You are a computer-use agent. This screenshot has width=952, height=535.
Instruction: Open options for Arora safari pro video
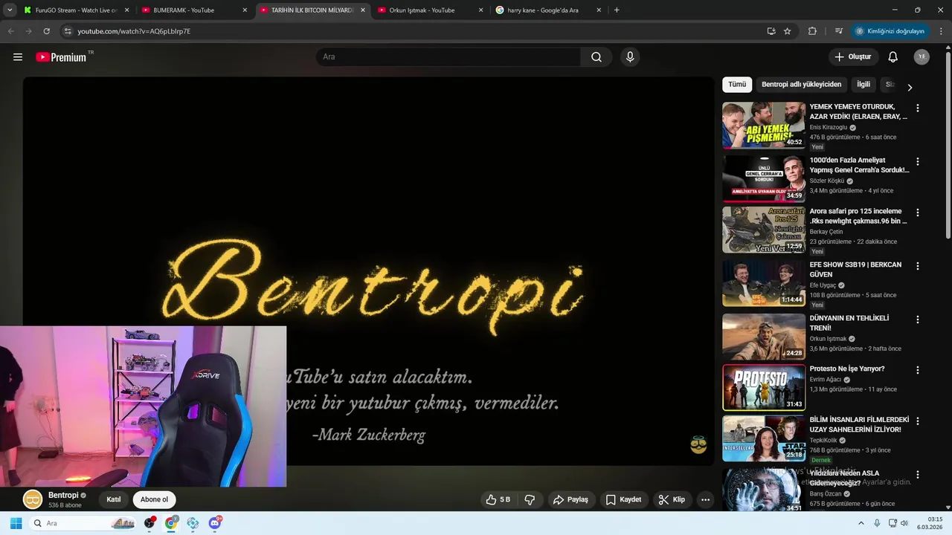pyautogui.click(x=917, y=213)
